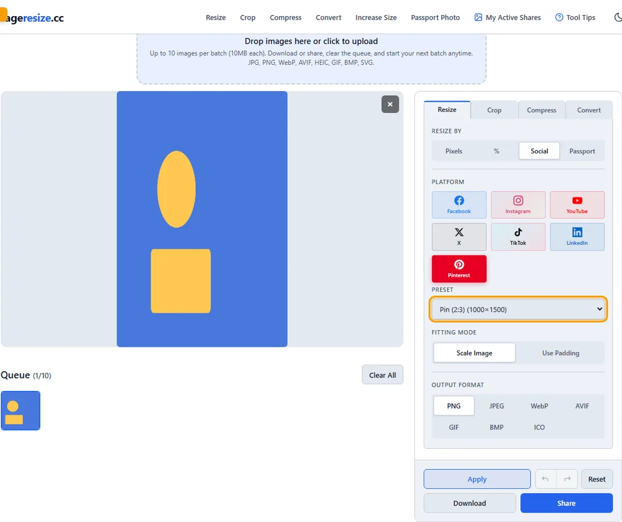Switch to the Compress panel tab

[x=542, y=110]
